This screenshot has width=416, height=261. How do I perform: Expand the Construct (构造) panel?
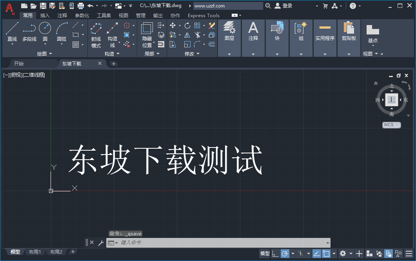click(x=112, y=54)
